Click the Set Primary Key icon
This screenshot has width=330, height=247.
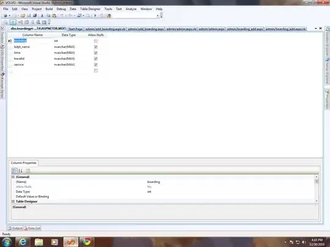pos(13,22)
